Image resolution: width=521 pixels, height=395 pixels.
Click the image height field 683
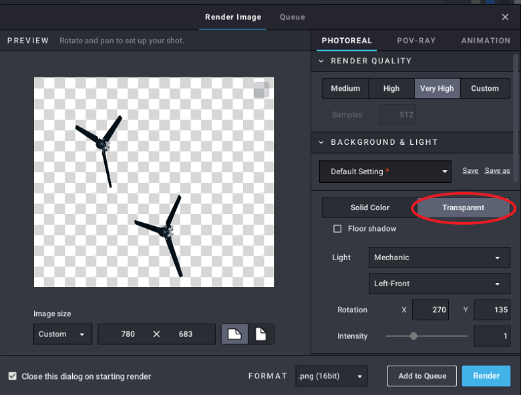tap(186, 334)
